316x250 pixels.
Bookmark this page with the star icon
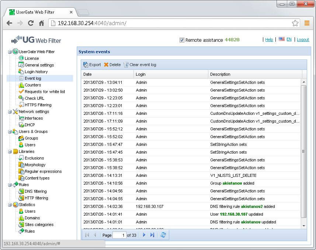pyautogui.click(x=295, y=23)
